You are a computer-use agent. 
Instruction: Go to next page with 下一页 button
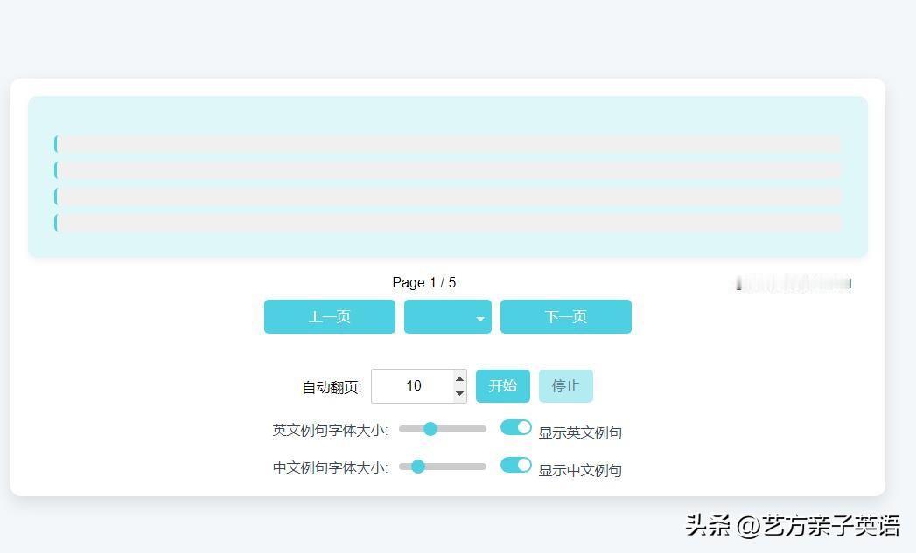click(565, 317)
